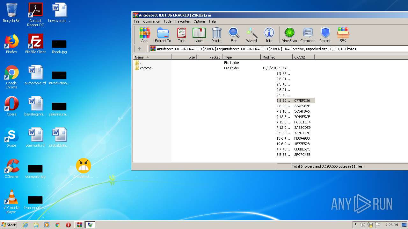
Task: Select the donepaid.jpg desktop file
Action: click(35, 171)
